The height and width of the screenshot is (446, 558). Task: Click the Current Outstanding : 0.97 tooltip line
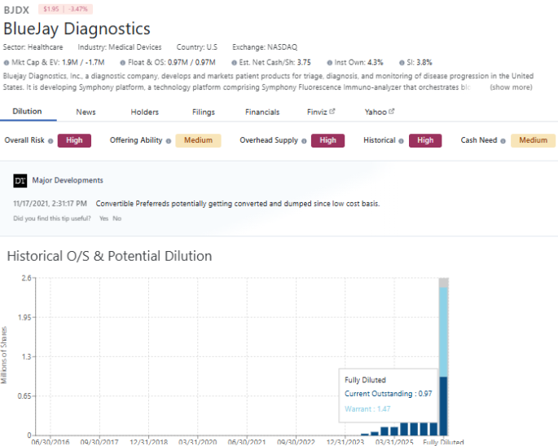point(389,394)
